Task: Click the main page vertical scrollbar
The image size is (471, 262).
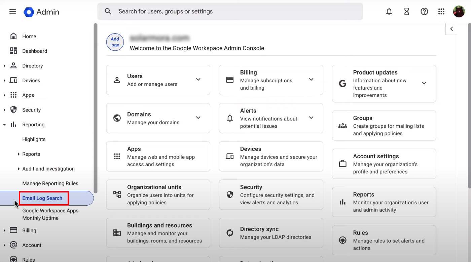Action: click(x=469, y=106)
